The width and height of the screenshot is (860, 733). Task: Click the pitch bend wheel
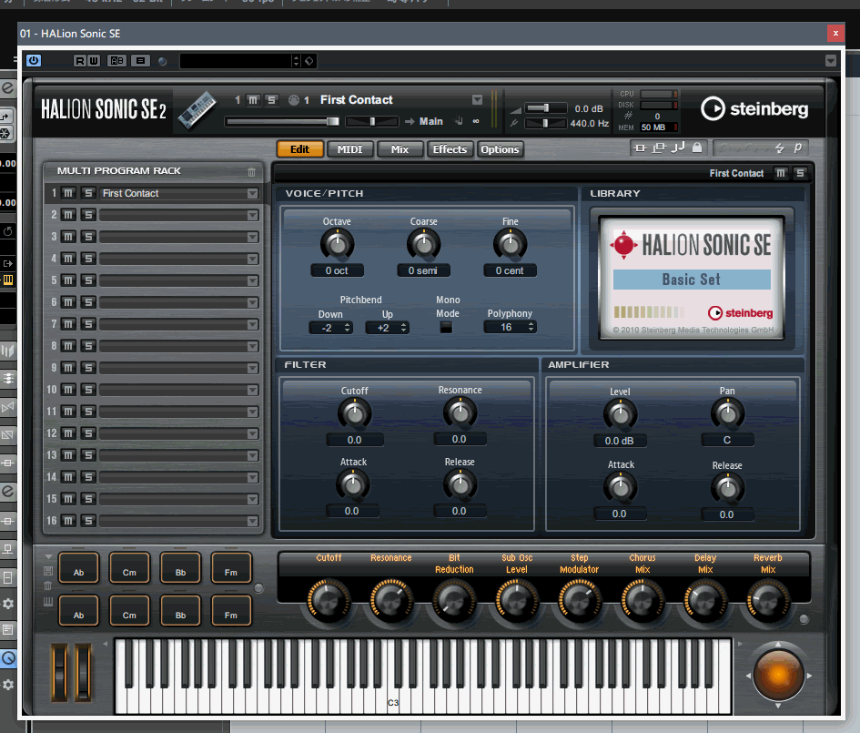pos(59,672)
